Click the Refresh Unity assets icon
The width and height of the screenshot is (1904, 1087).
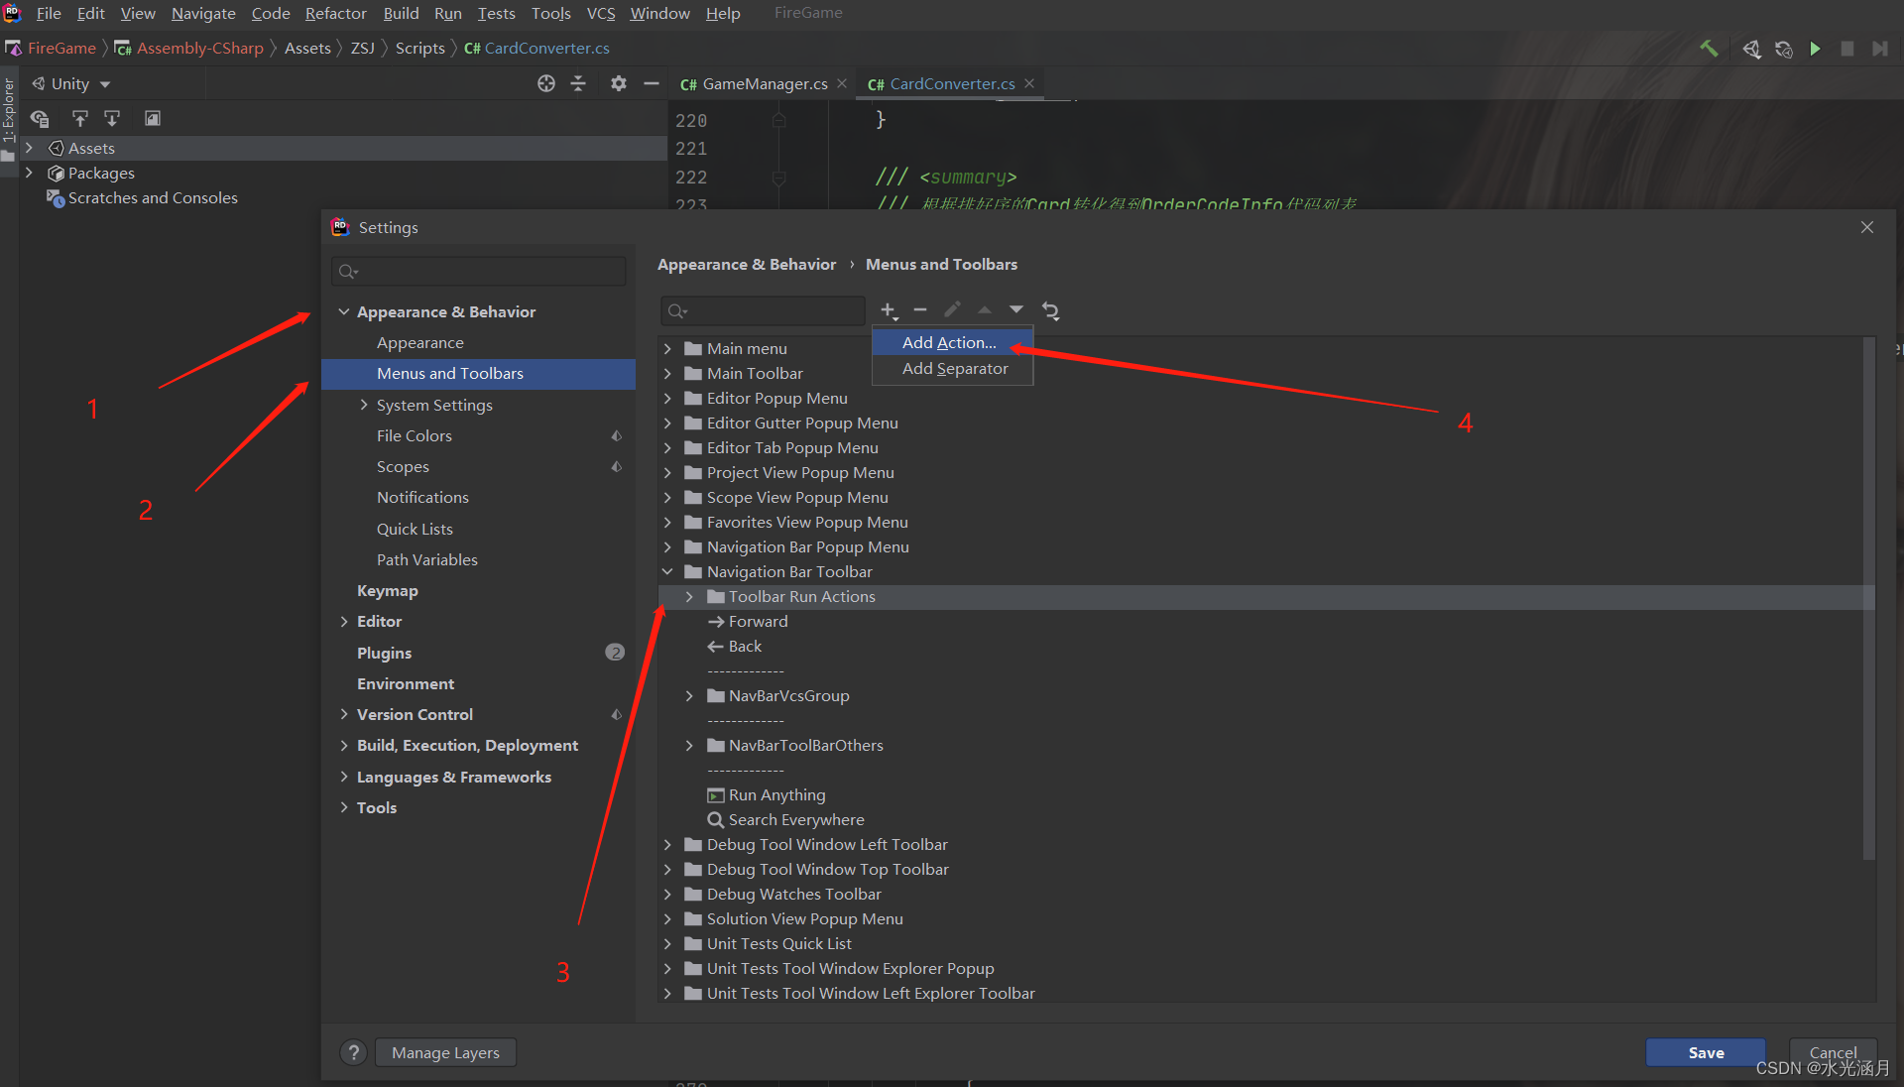tap(1783, 48)
